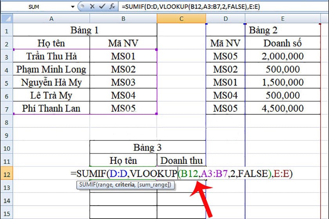Click cell MS01 in column B
This screenshot has height=219, width=329.
[x=123, y=56]
